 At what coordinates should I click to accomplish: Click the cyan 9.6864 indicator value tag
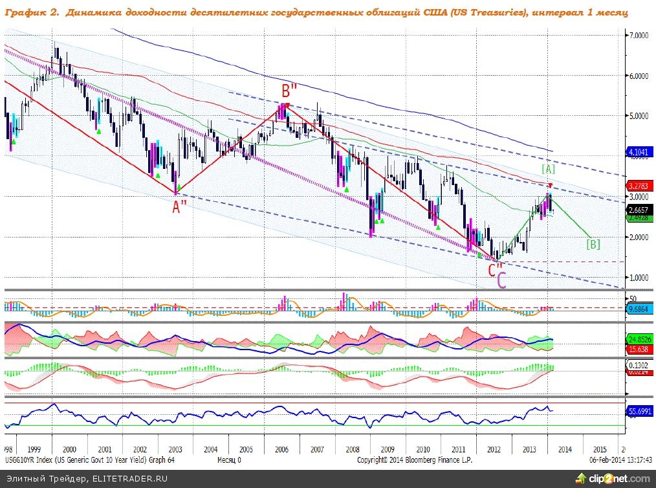(x=640, y=309)
